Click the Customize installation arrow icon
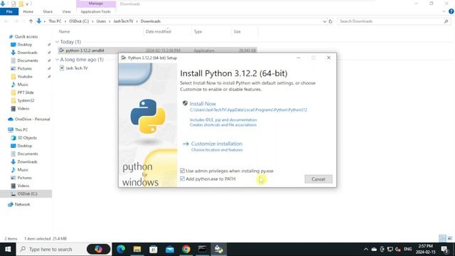This screenshot has width=455, height=256. (x=186, y=144)
